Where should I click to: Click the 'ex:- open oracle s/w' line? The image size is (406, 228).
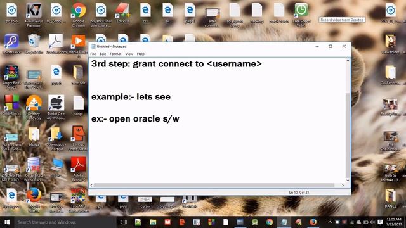(x=135, y=119)
